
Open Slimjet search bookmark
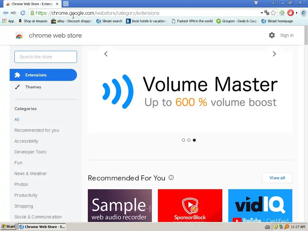109,21
